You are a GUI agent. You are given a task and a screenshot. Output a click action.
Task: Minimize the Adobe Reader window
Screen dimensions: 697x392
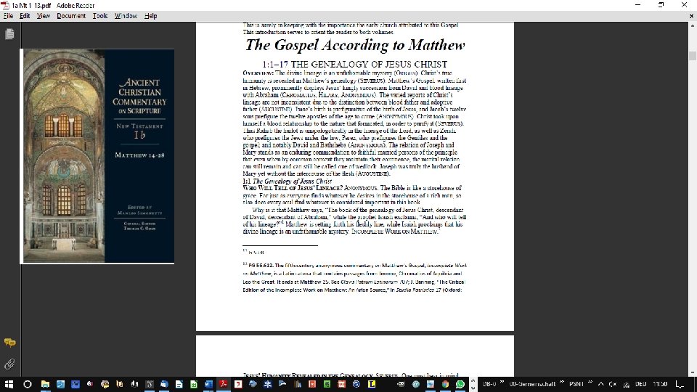[638, 5]
